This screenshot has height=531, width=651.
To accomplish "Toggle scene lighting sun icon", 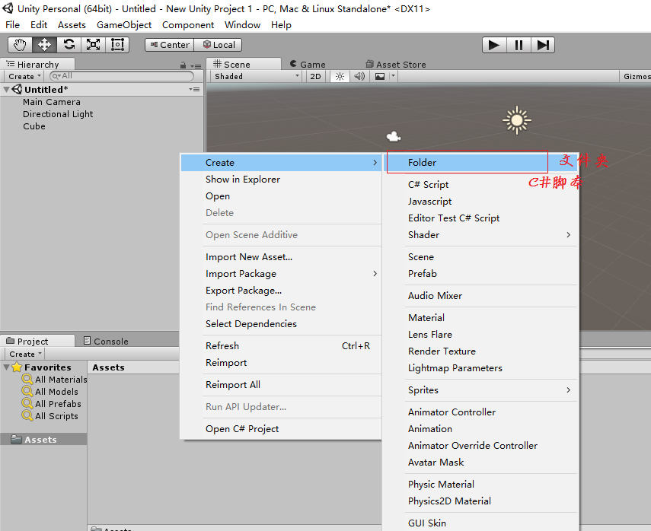I will pyautogui.click(x=340, y=76).
